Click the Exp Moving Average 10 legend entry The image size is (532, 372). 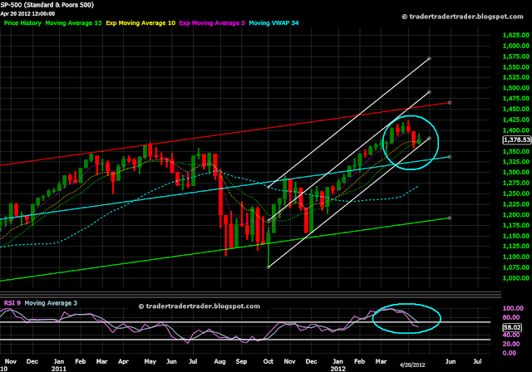[140, 23]
